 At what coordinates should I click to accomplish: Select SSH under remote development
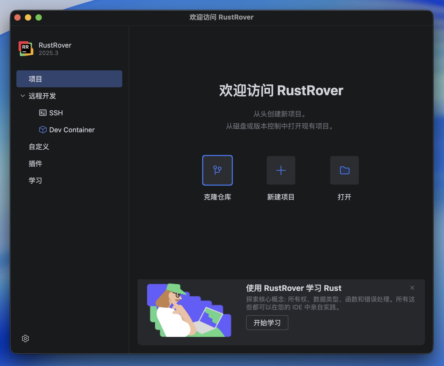[x=56, y=113]
